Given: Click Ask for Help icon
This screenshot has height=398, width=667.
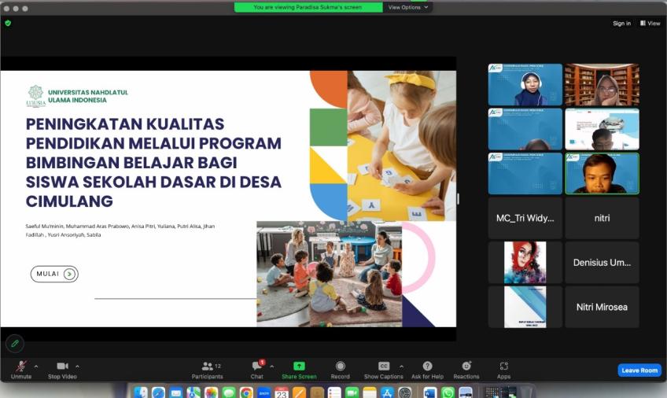Looking at the screenshot, I should coord(428,366).
